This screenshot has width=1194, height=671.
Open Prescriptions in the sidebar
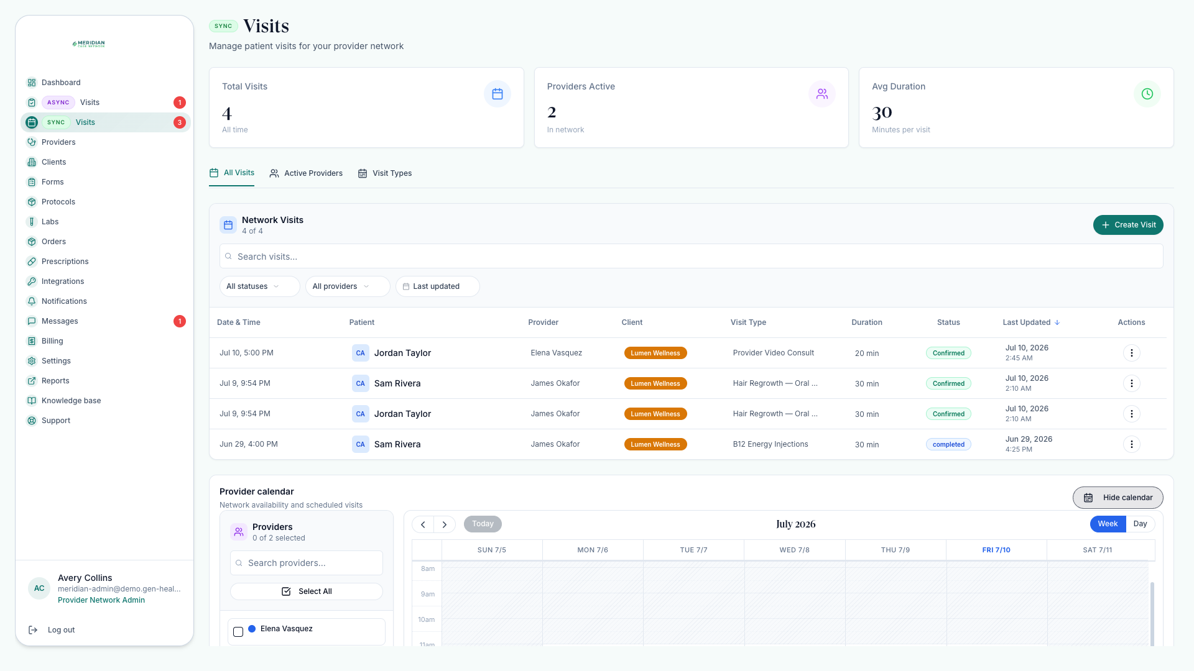pos(105,262)
